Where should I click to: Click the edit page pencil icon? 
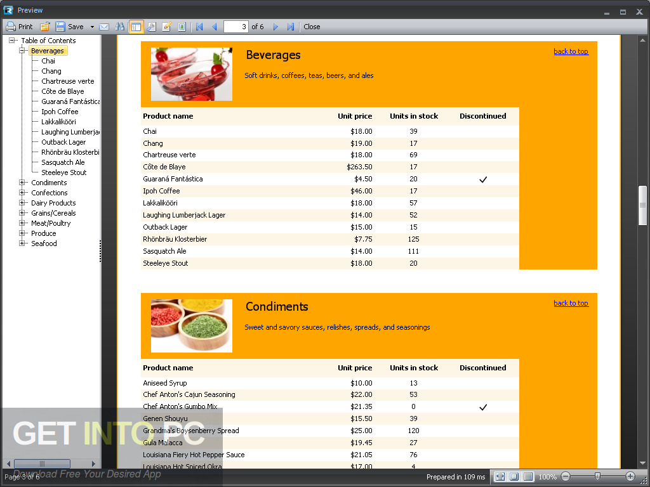tap(167, 27)
